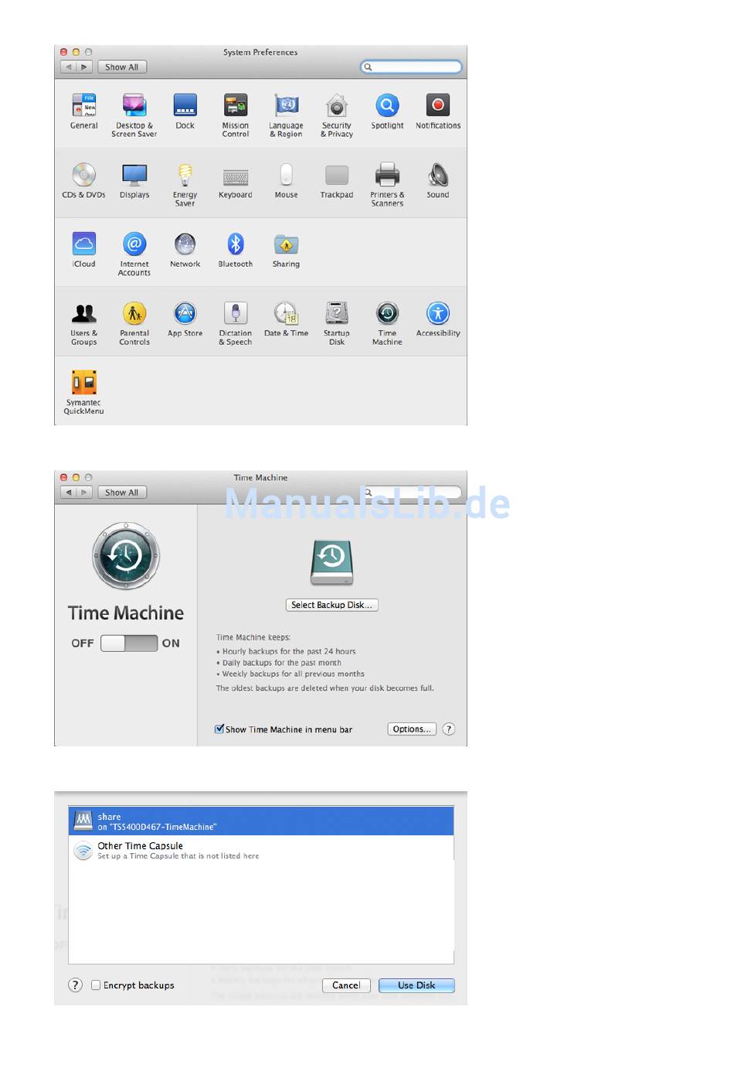This screenshot has height=1089, width=734.
Task: Click the large backup disk drive icon
Action: click(x=332, y=562)
